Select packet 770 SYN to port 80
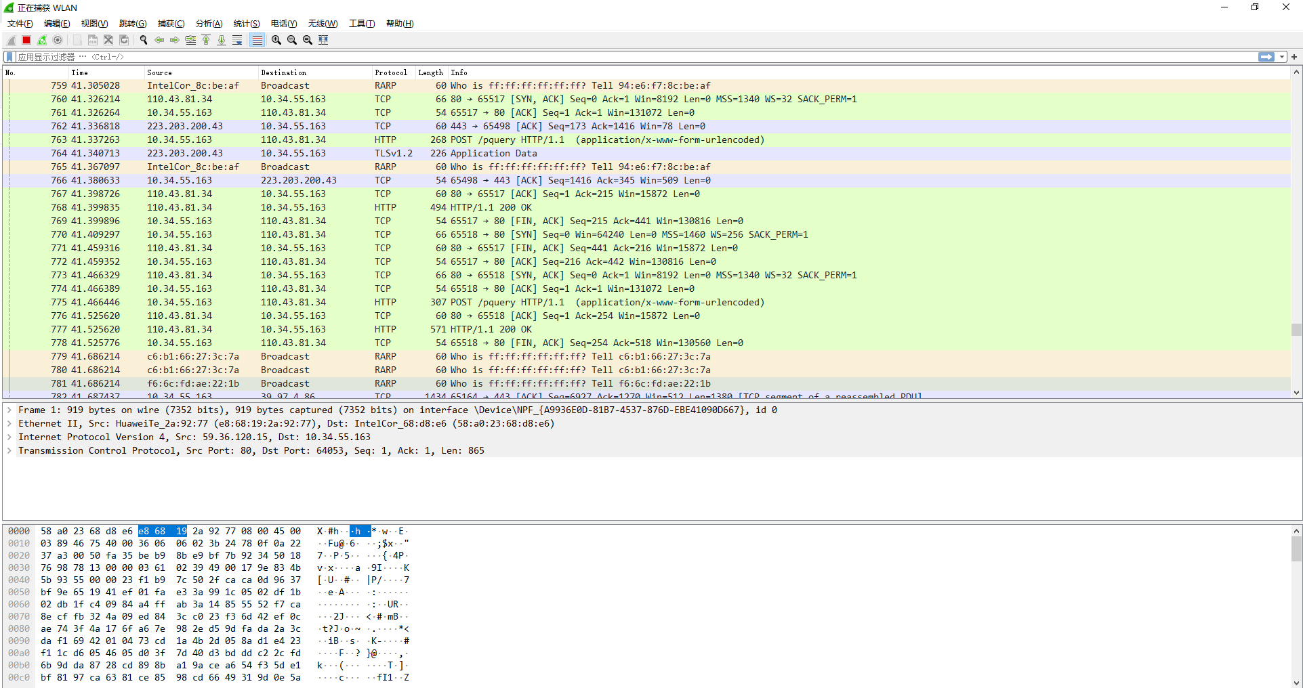 pos(646,234)
